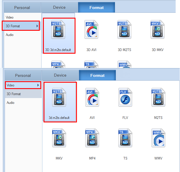180x172 pixels.
Task: Pick the WMV format icon in bottom panel
Action: pos(158,138)
